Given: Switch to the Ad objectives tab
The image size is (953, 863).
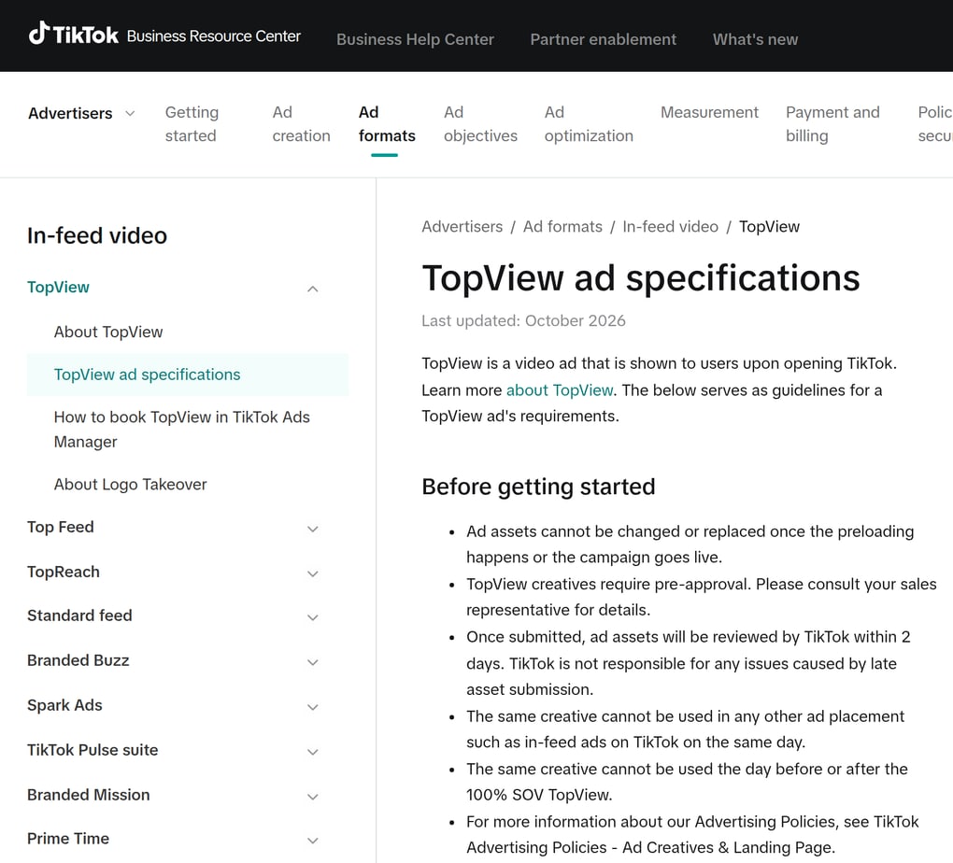Looking at the screenshot, I should tap(481, 124).
